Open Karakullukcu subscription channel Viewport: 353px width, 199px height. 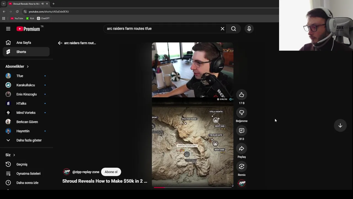click(26, 85)
